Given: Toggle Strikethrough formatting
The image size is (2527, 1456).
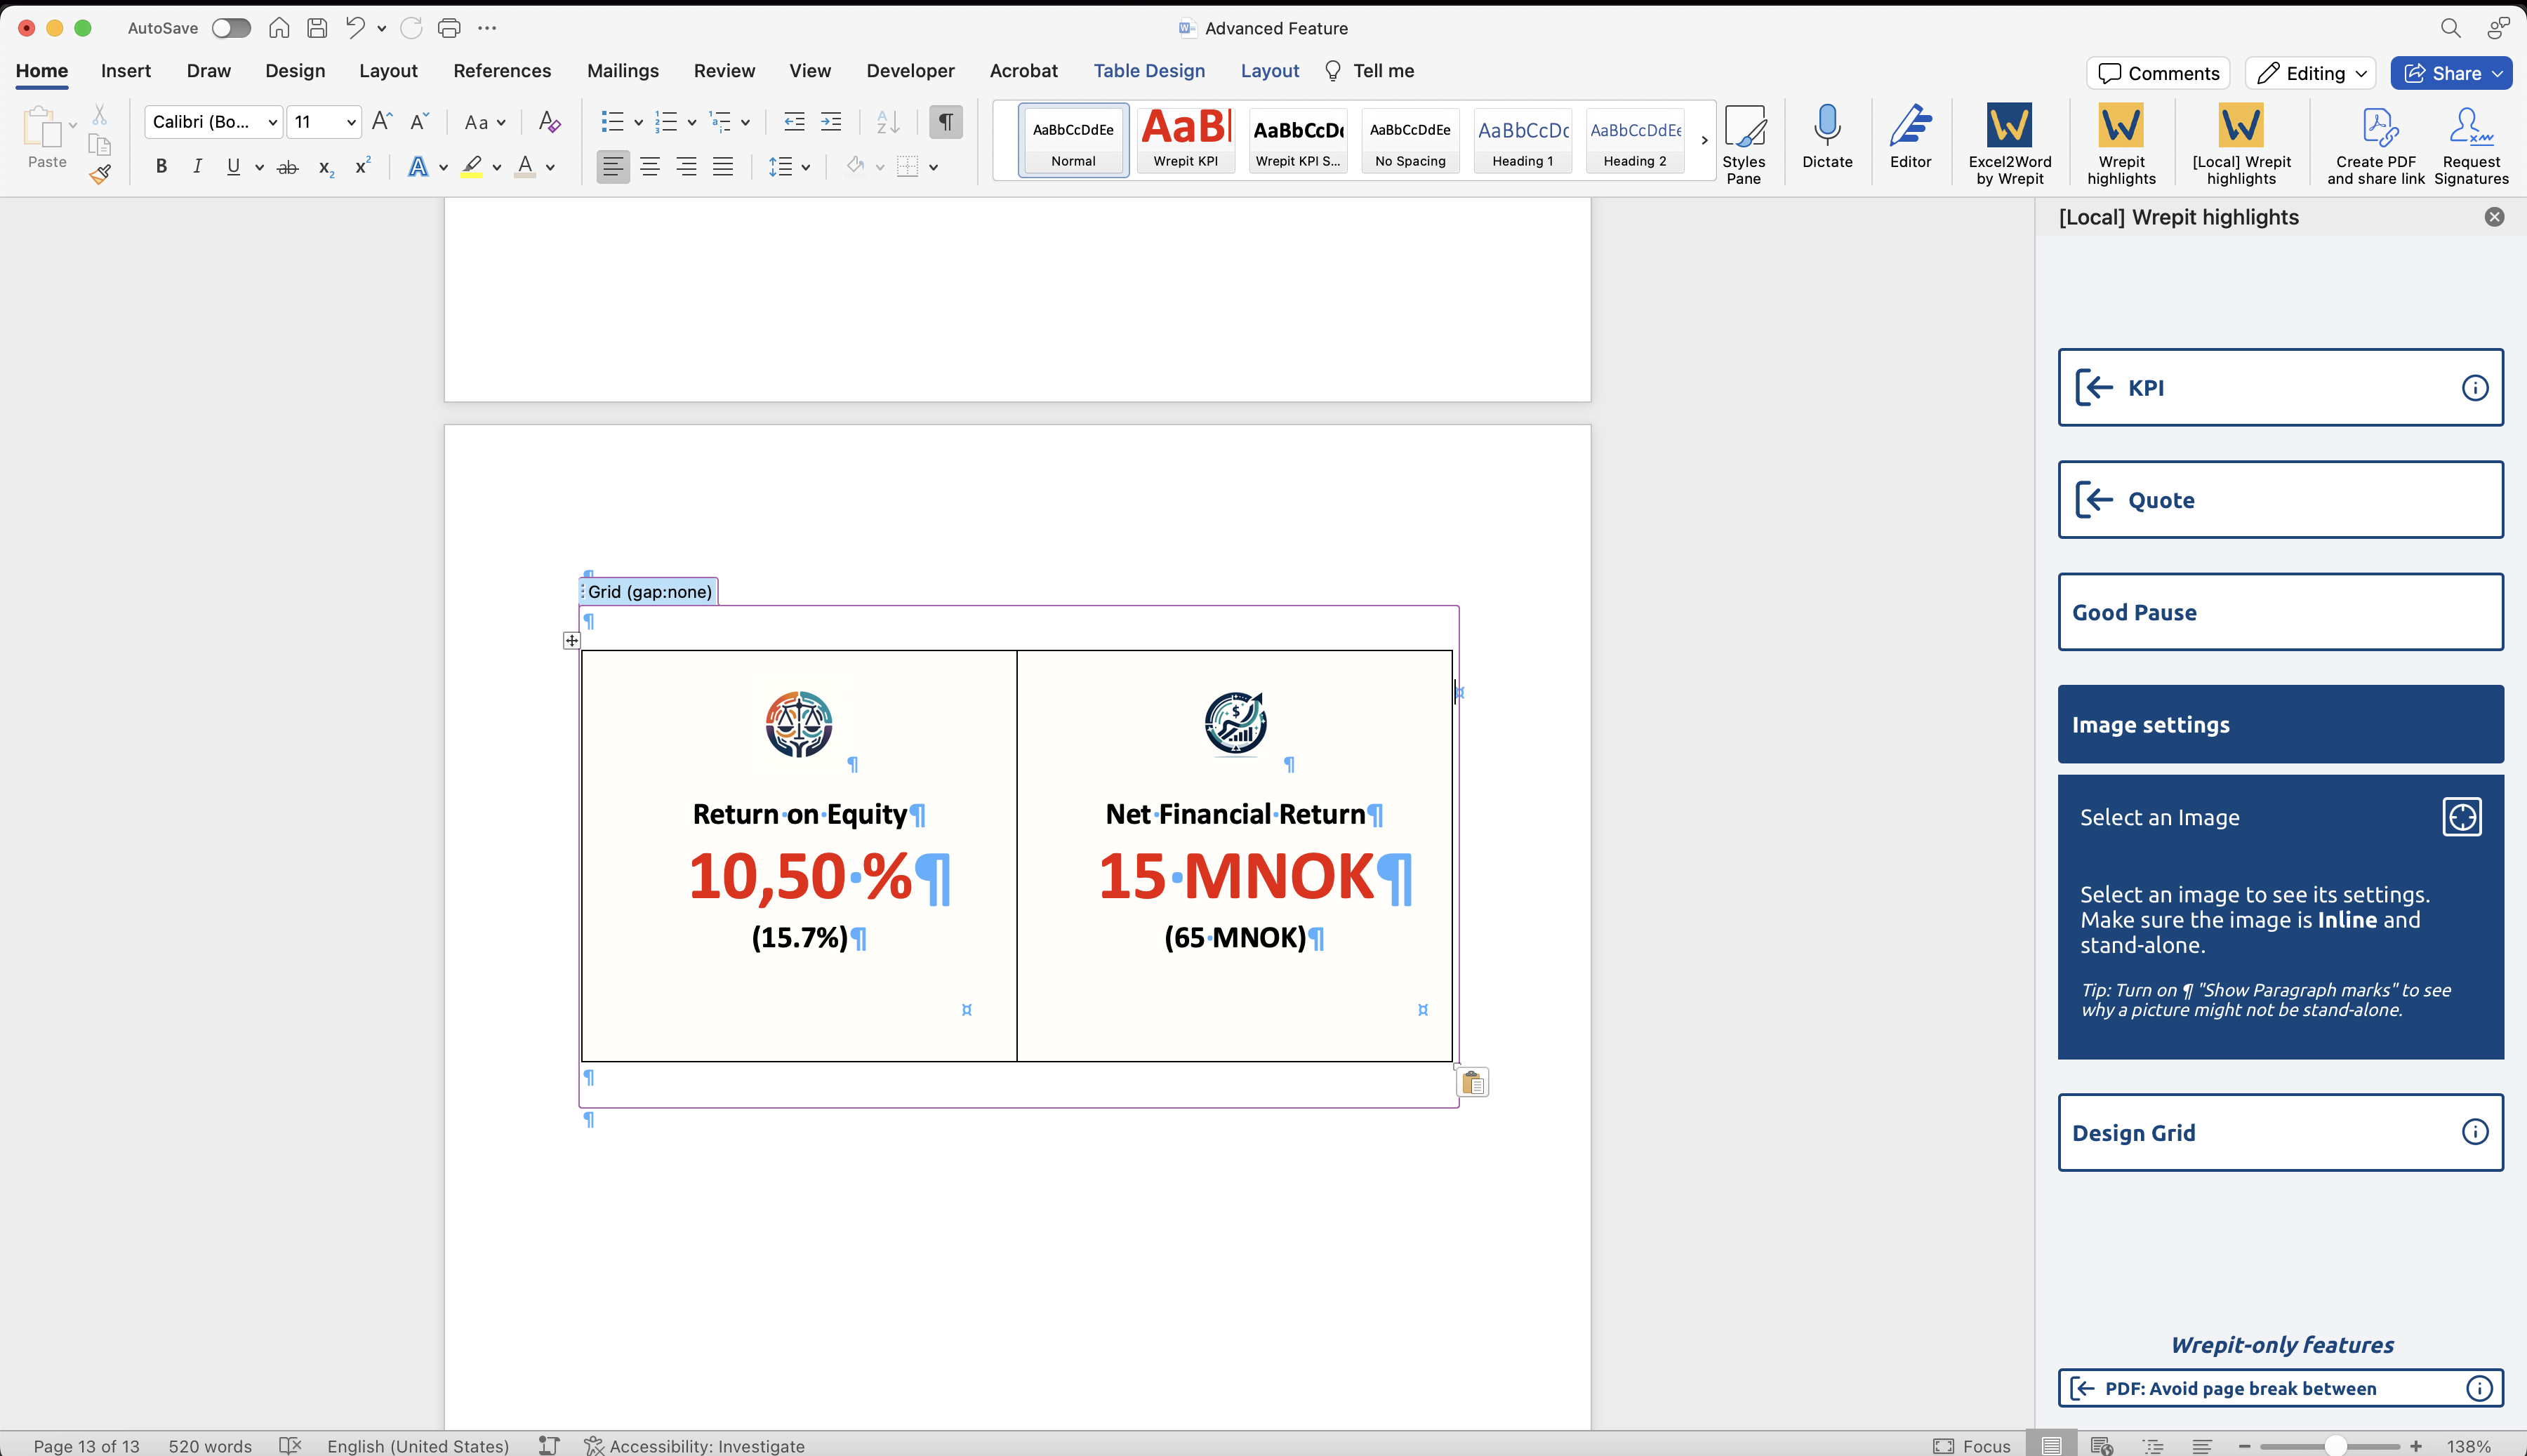Looking at the screenshot, I should pyautogui.click(x=287, y=167).
